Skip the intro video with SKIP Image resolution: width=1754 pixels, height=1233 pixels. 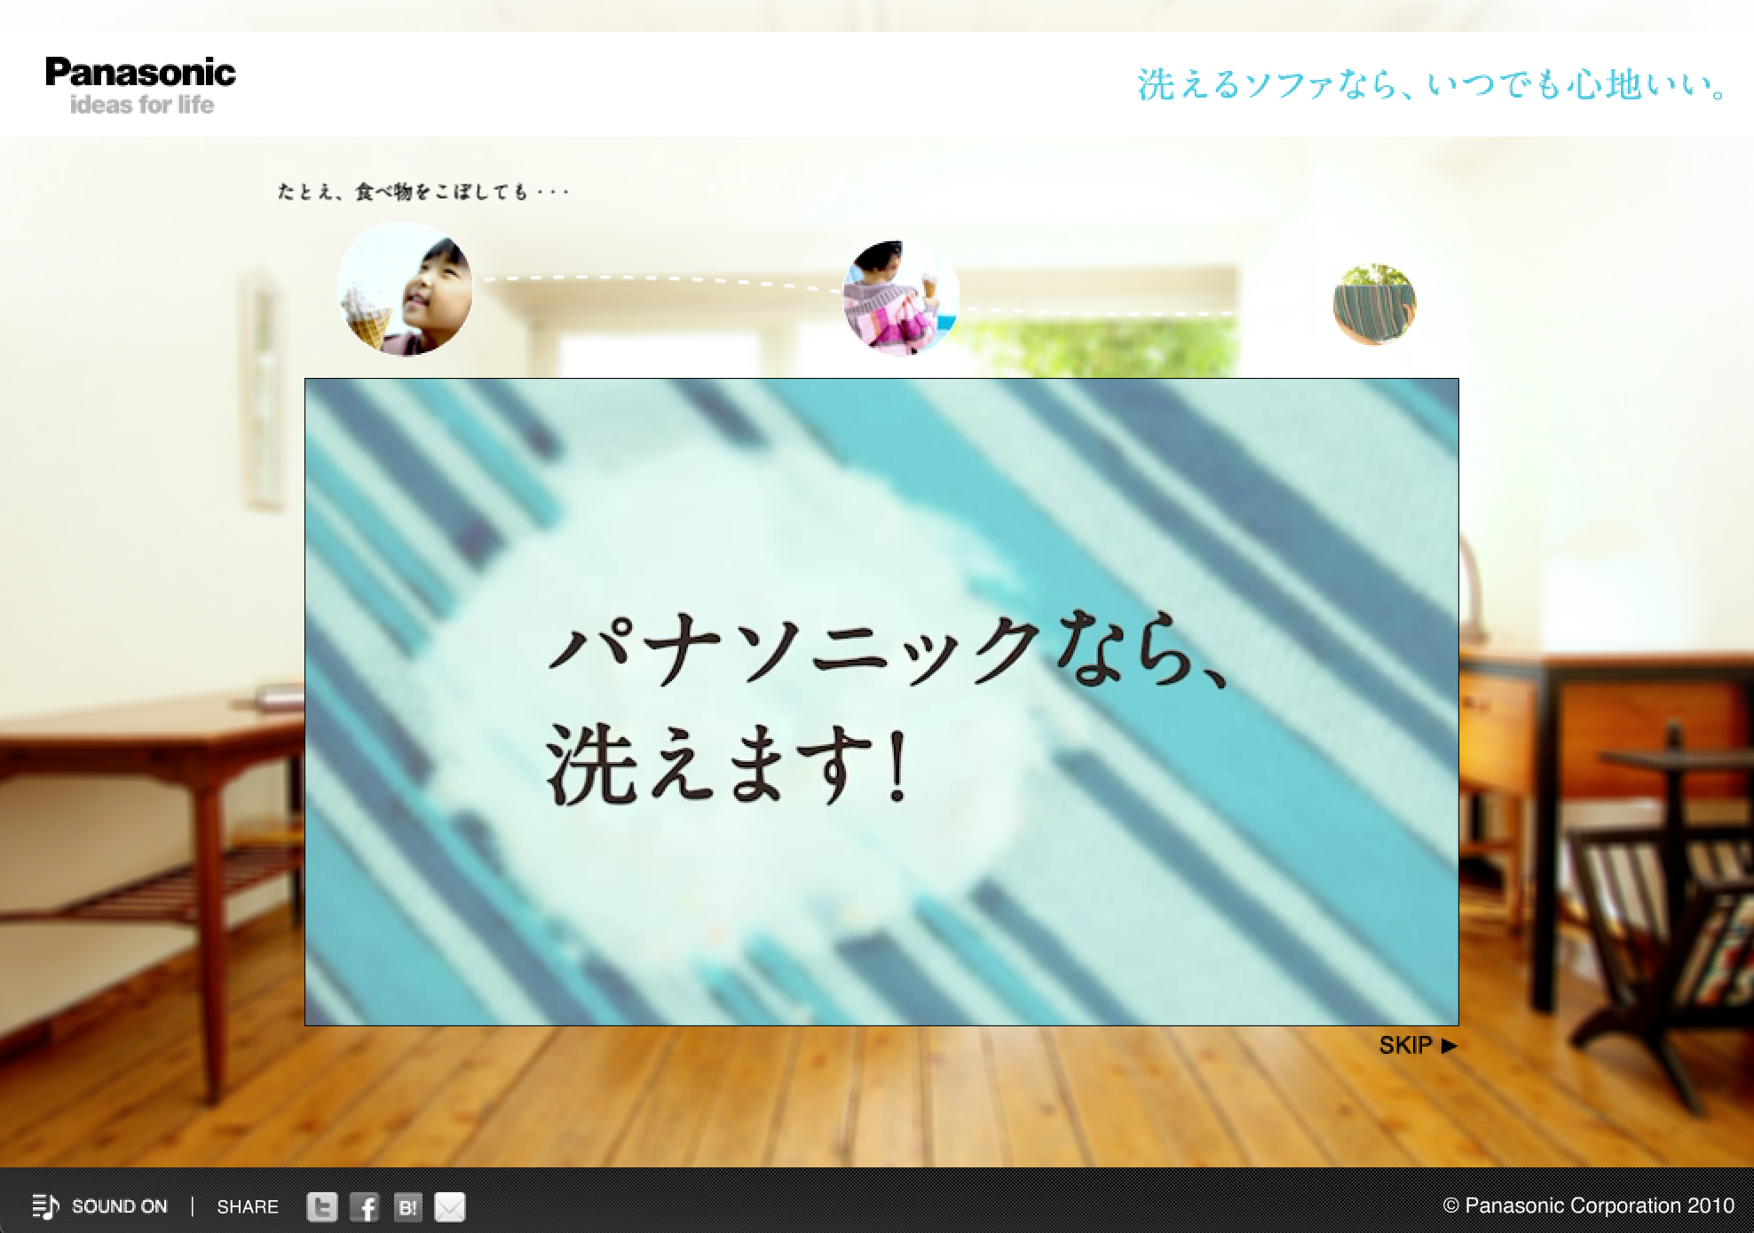[1405, 1046]
